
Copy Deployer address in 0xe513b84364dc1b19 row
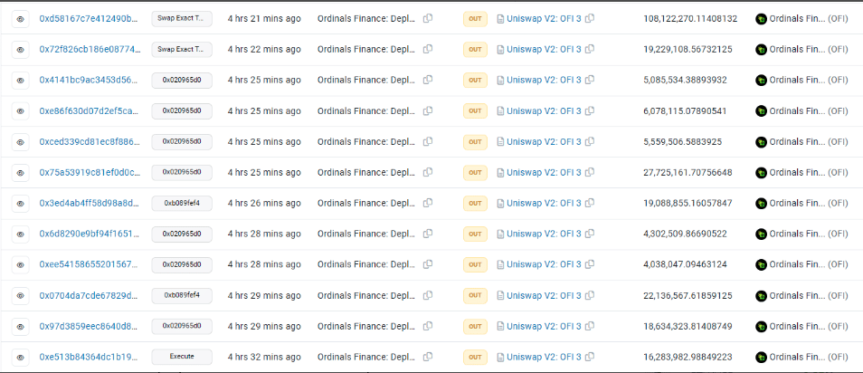[x=428, y=357]
